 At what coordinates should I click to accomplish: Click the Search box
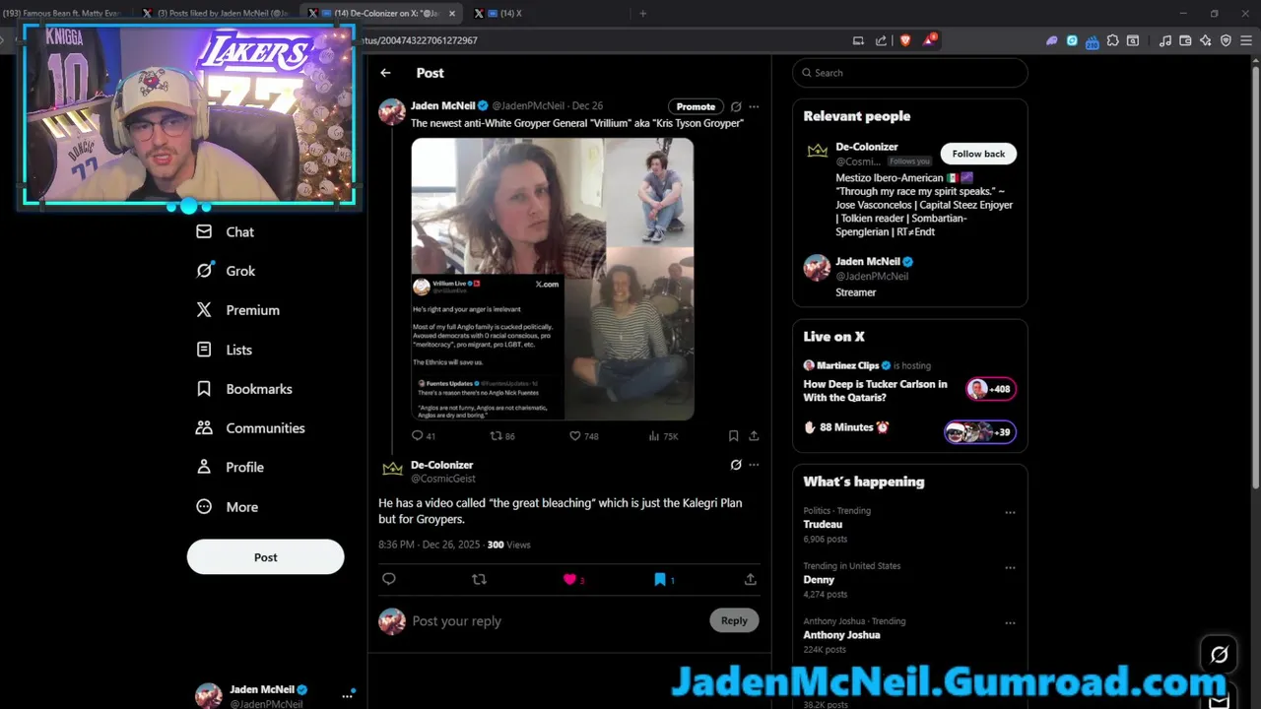tap(910, 73)
